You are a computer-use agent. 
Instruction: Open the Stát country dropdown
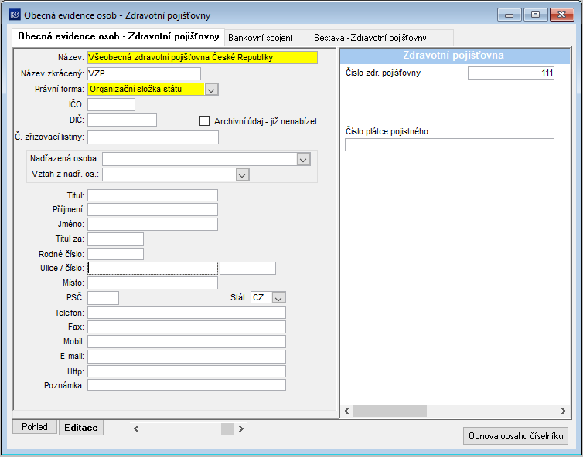pos(278,298)
